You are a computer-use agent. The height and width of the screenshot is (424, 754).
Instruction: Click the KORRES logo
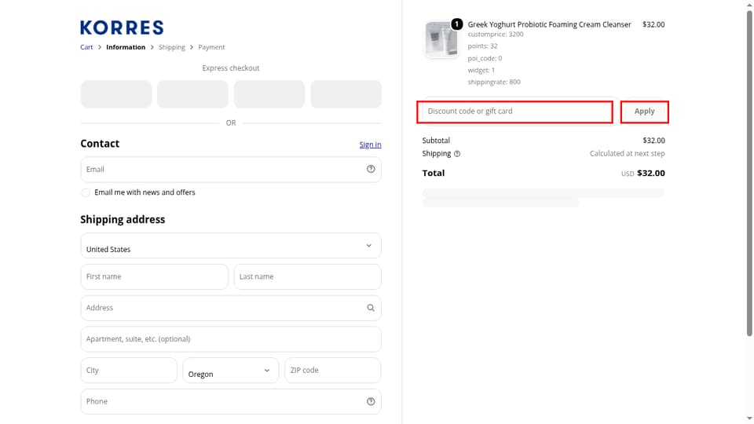(122, 27)
